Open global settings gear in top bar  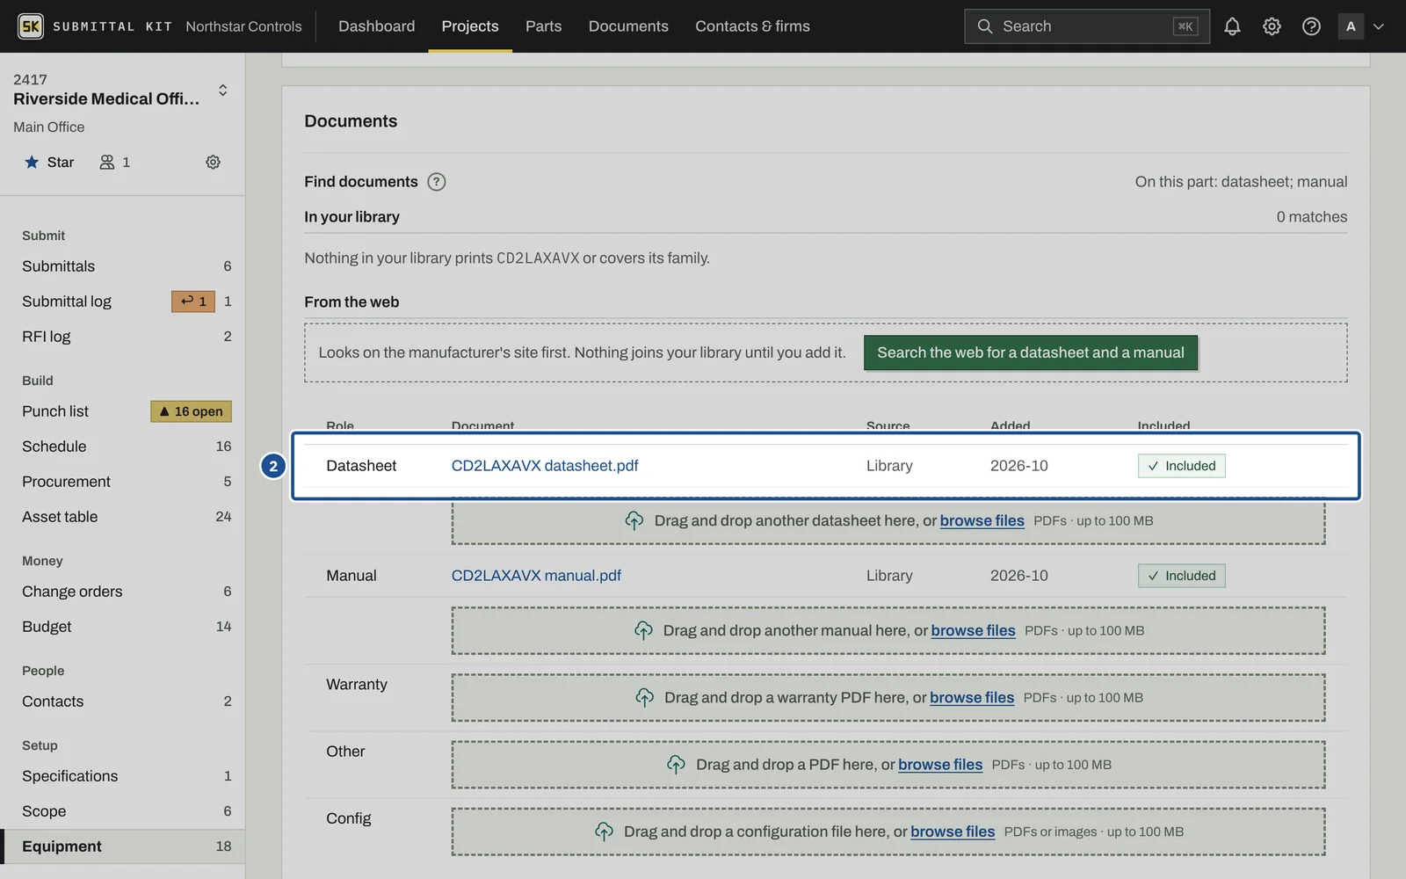[x=1272, y=26]
